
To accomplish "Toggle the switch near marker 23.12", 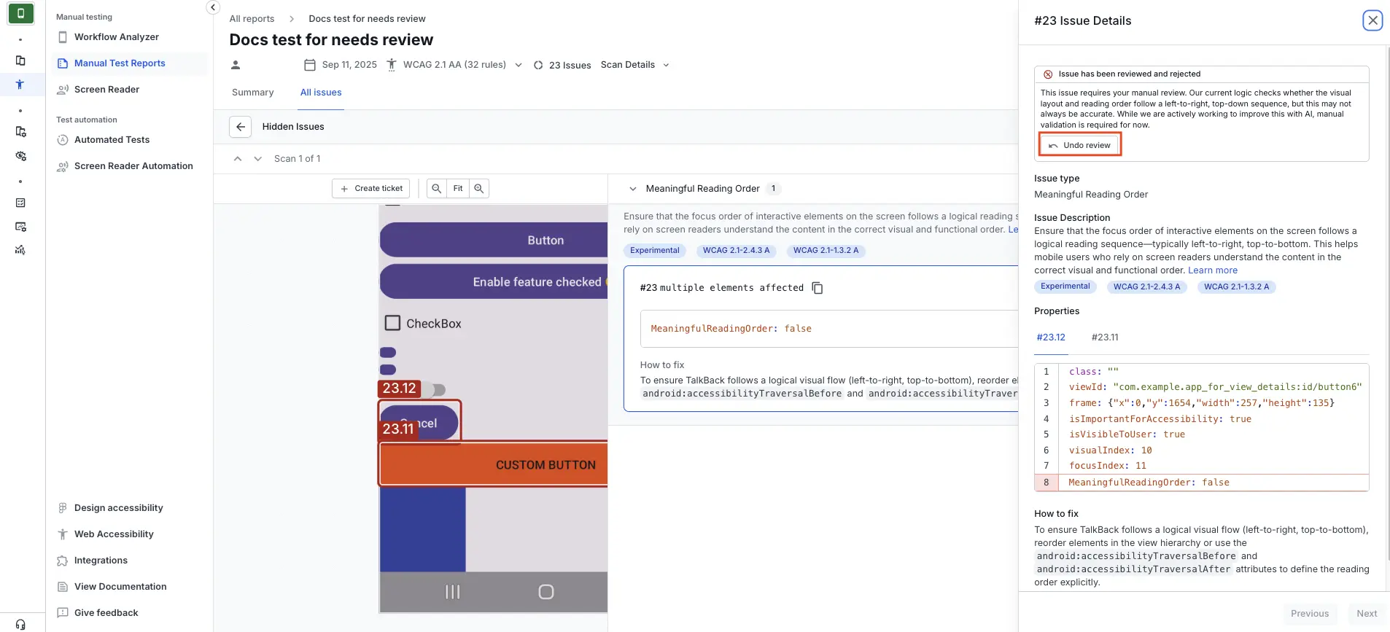I will pyautogui.click(x=437, y=390).
